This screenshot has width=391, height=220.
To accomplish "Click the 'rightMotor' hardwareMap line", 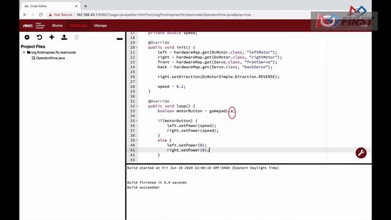I will click(x=220, y=57).
